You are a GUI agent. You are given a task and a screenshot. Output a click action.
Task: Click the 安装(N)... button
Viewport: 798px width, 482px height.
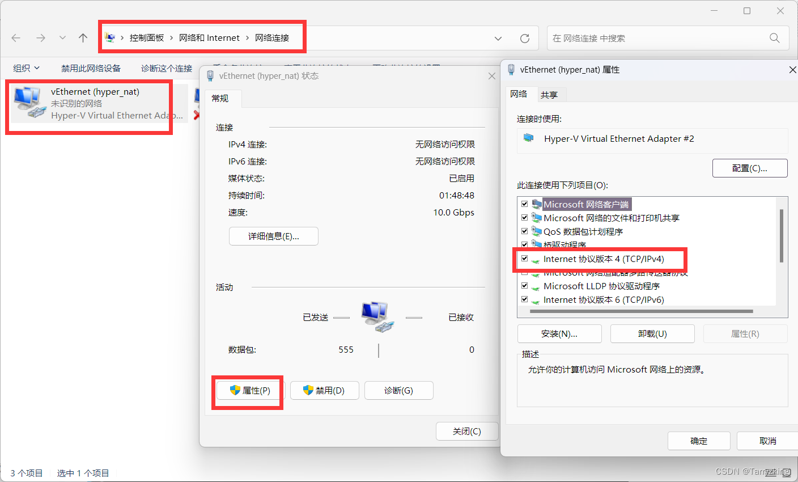click(559, 334)
